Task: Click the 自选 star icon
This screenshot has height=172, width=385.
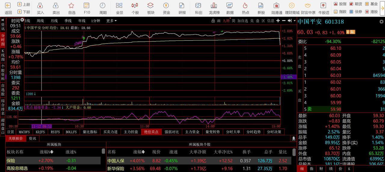Action: tap(72, 5)
